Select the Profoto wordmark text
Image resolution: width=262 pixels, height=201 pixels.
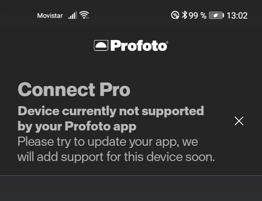pos(138,46)
